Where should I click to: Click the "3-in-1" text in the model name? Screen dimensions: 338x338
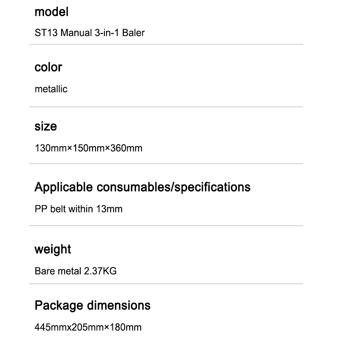104,33
